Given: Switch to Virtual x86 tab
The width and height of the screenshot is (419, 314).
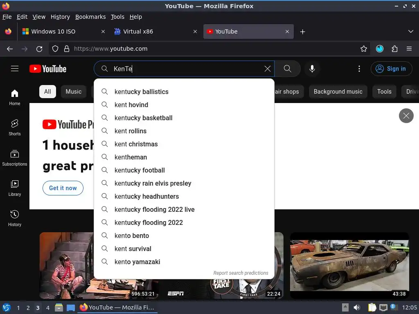Looking at the screenshot, I should pyautogui.click(x=156, y=31).
